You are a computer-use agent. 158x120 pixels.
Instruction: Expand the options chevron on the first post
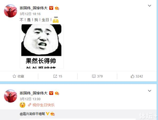149,6
